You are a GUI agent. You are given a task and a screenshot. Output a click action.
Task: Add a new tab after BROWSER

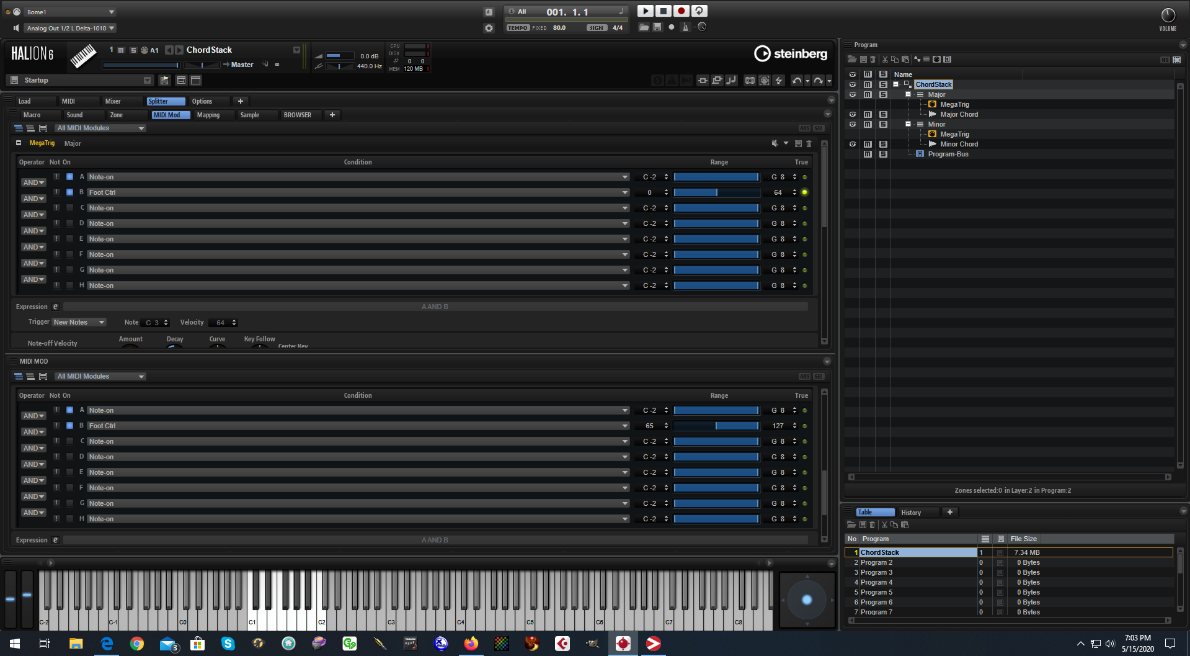tap(332, 115)
